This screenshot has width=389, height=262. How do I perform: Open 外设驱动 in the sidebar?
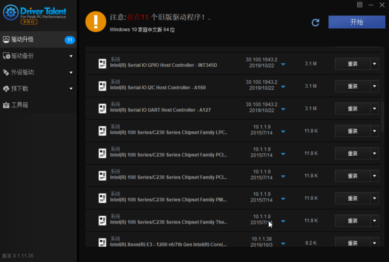[x=39, y=72]
